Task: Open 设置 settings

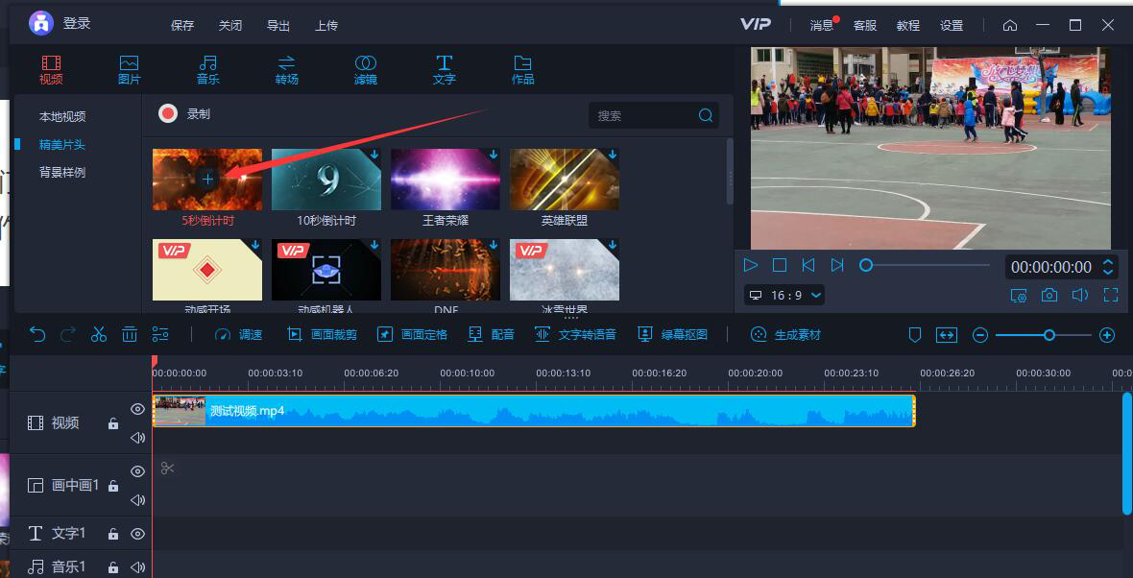Action: pyautogui.click(x=952, y=25)
